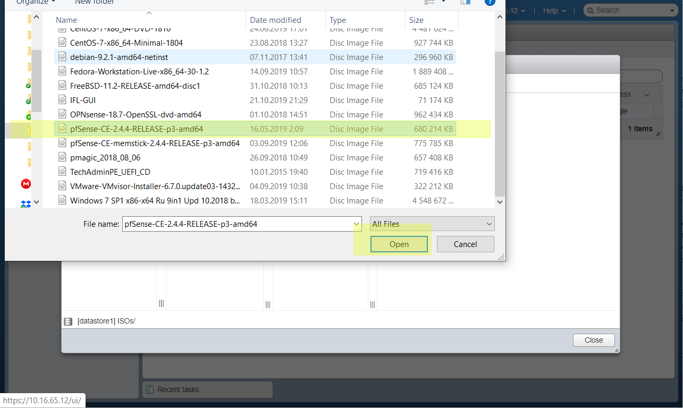
Task: Select debian-9.2.1-amd64-netinst file name
Action: pos(119,57)
